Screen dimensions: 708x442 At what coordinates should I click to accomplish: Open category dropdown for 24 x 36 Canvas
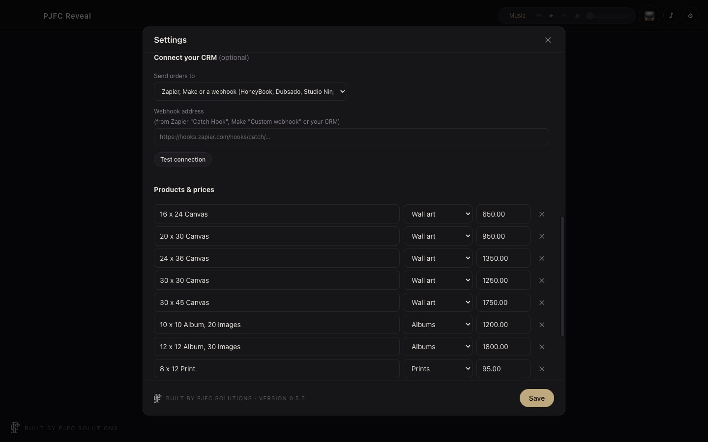(x=438, y=258)
